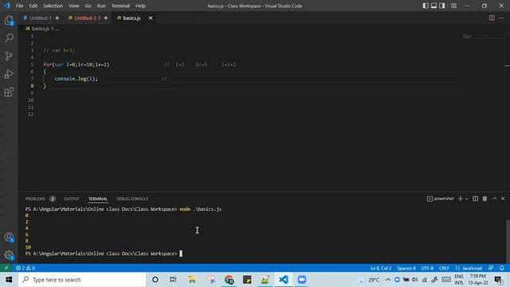Click the console.log(i); code line

click(x=76, y=79)
